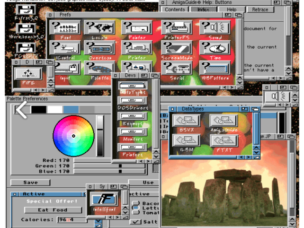Select the blue palette color swatch
The height and width of the screenshot is (228, 304).
(71, 110)
